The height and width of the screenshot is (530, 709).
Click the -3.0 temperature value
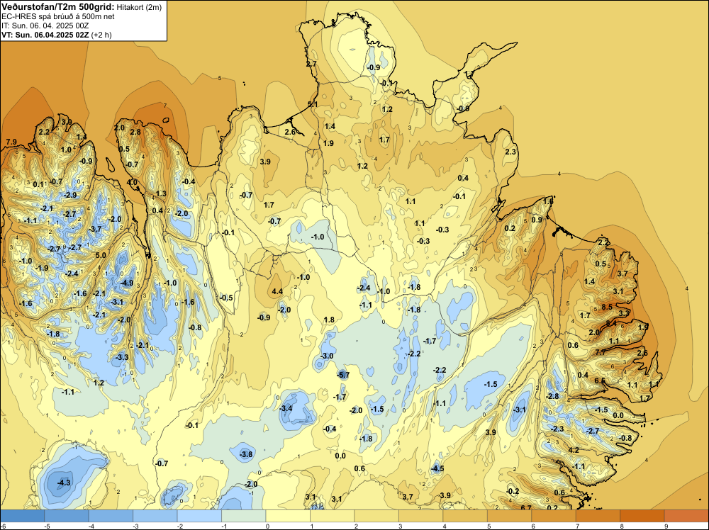coord(326,356)
